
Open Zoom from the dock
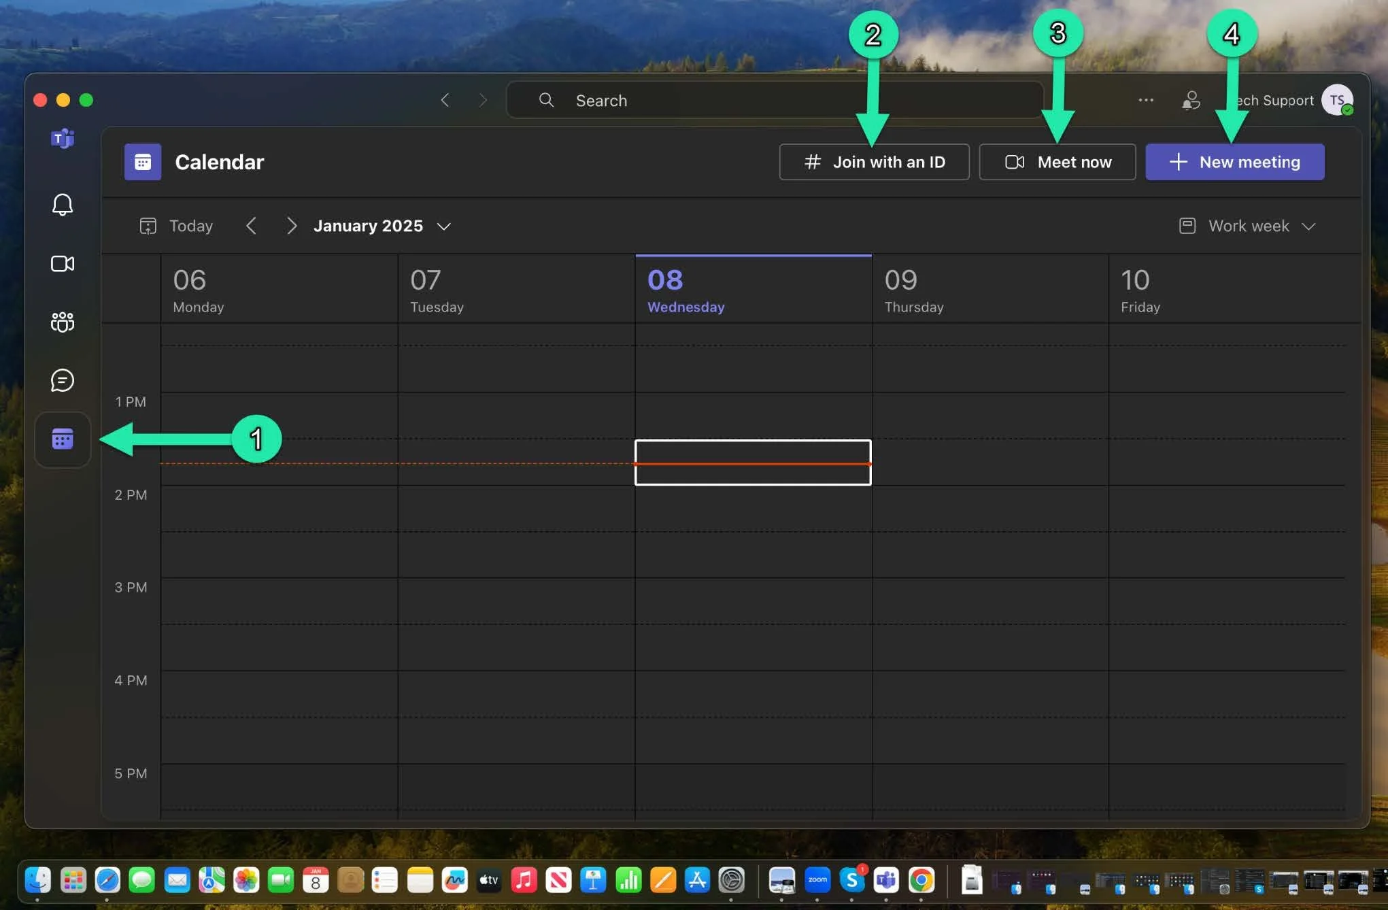(x=817, y=880)
